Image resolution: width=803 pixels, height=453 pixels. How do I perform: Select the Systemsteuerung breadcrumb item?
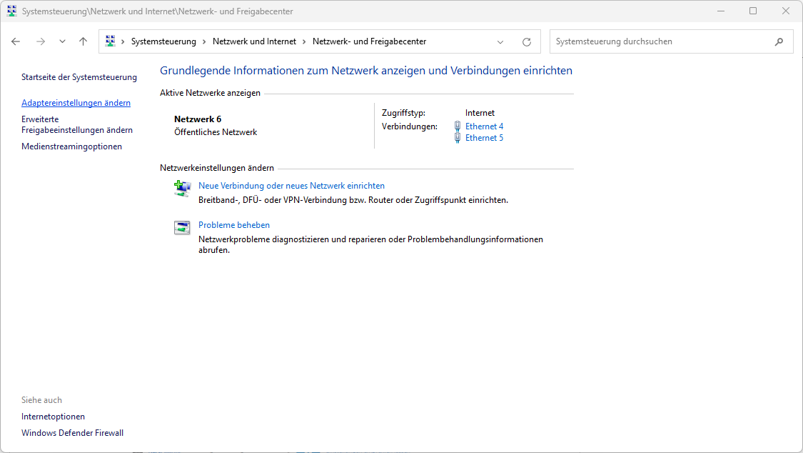pyautogui.click(x=163, y=41)
